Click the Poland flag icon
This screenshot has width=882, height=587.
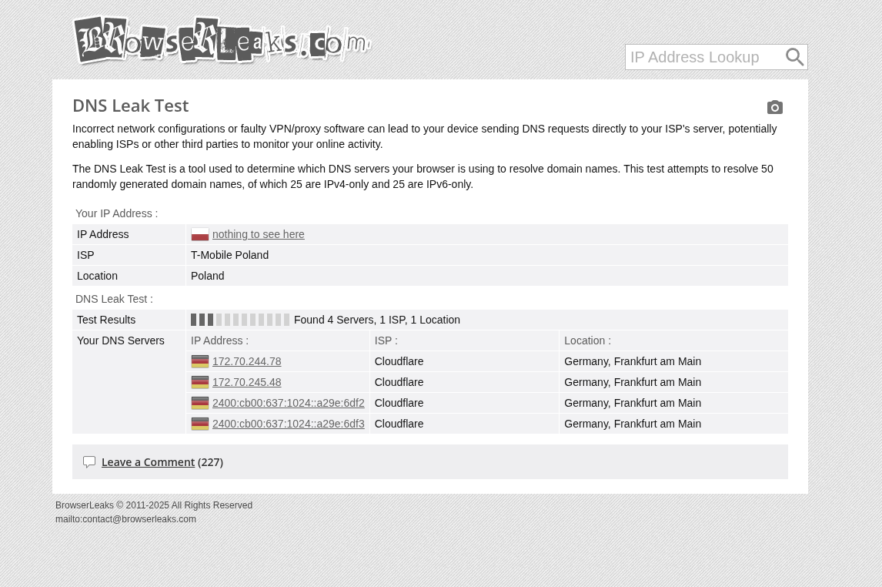tap(200, 234)
